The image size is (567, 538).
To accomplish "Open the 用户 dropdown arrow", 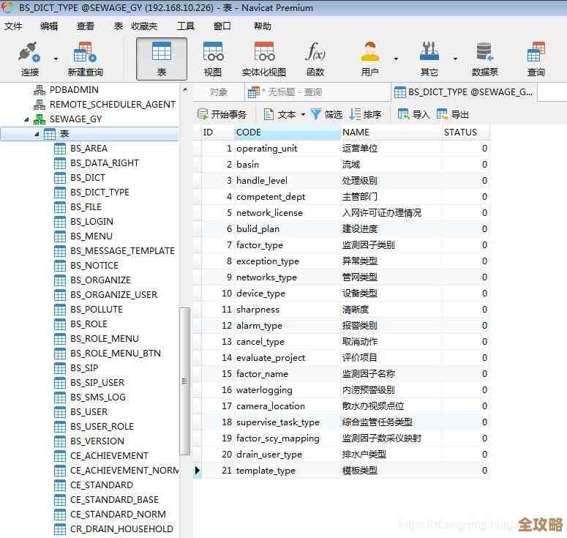I will click(396, 59).
